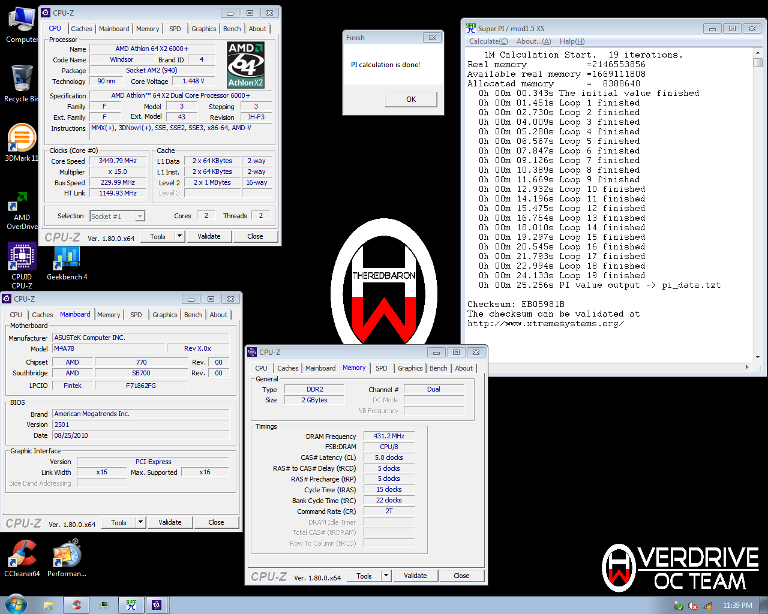The width and height of the screenshot is (768, 614).
Task: Expand Tools arrow in CPU-Z Memory window
Action: (386, 576)
